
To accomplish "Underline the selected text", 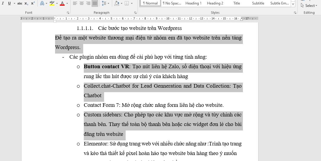I will pyautogui.click(x=9, y=3).
